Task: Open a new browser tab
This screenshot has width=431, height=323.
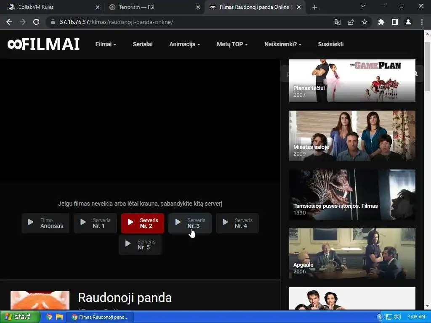Action: pos(315,7)
